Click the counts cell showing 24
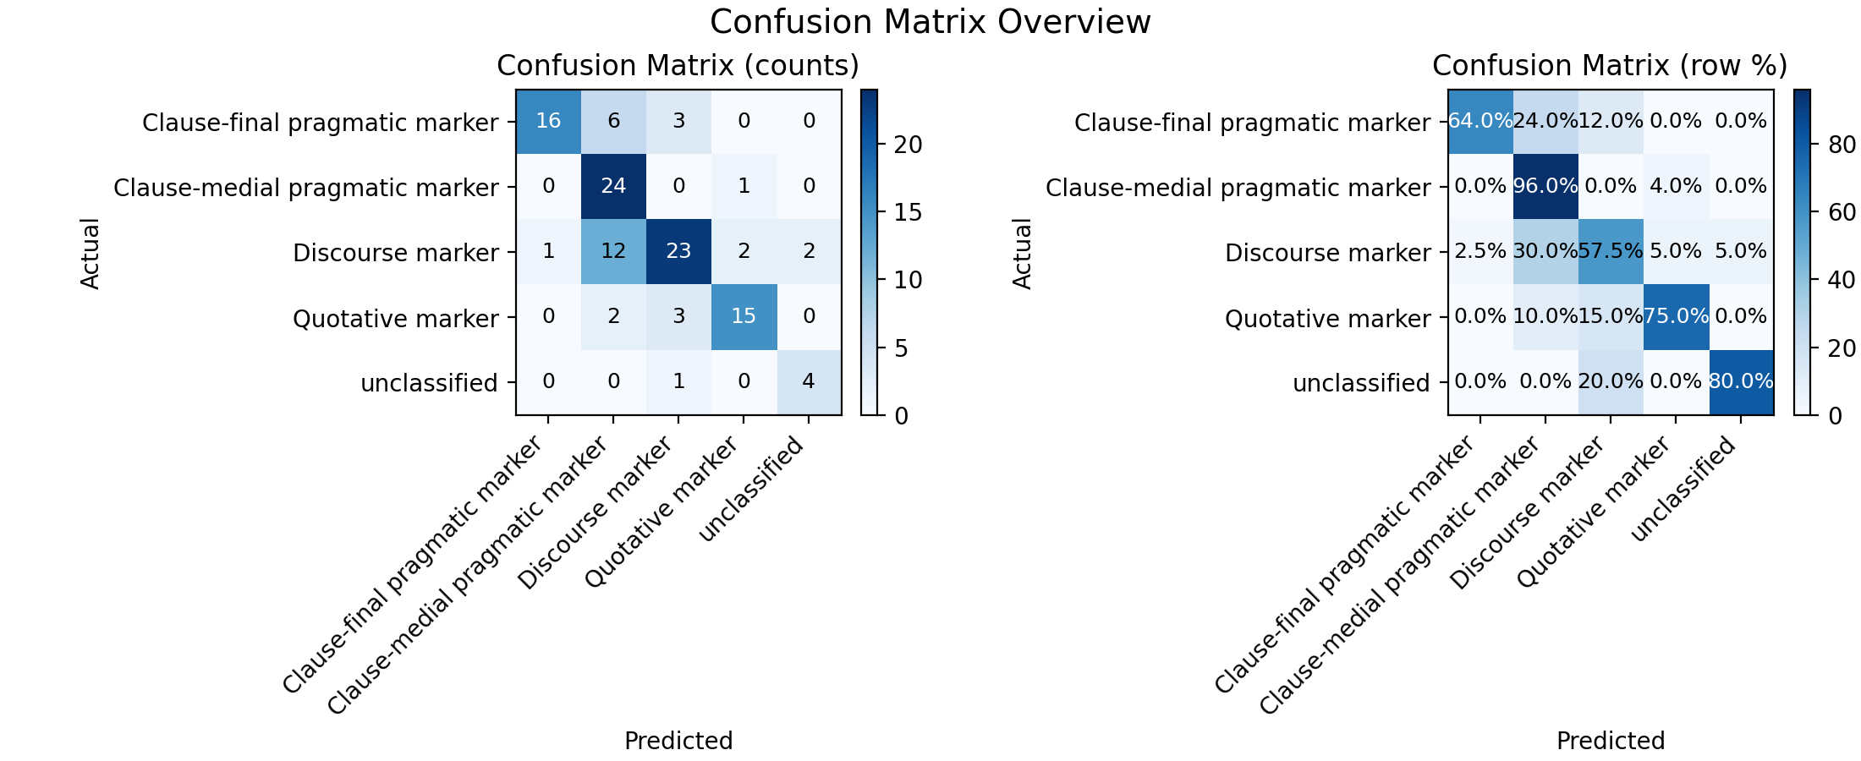This screenshot has height=761, width=1861. click(613, 186)
